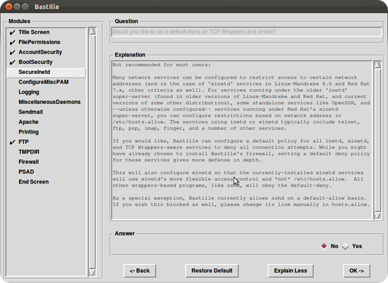Open the Title Screen module
Image resolution: width=388 pixels, height=283 pixels.
coord(34,32)
